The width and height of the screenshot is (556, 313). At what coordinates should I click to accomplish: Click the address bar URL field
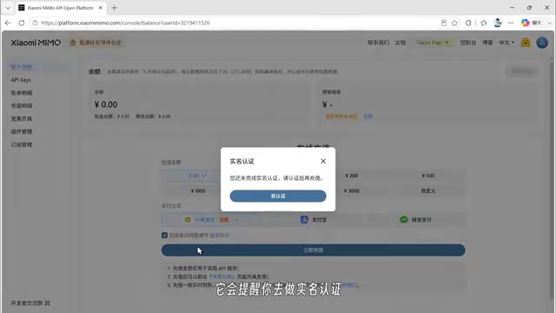(234, 23)
